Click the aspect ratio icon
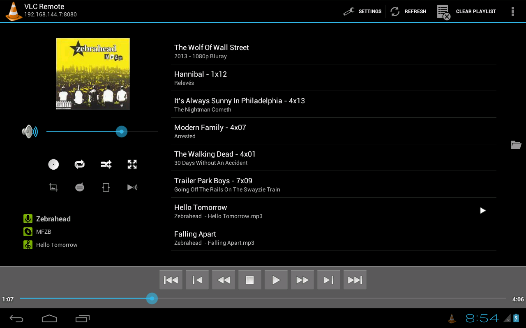 pyautogui.click(x=106, y=187)
